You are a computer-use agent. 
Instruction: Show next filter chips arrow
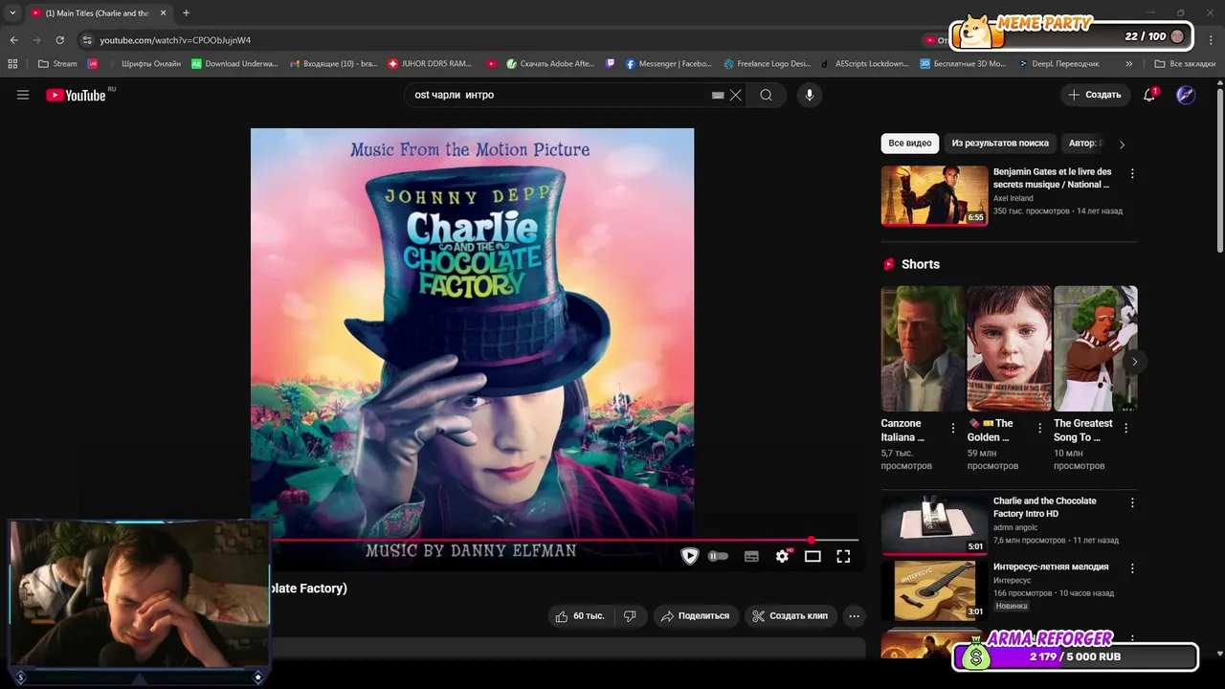point(1122,144)
